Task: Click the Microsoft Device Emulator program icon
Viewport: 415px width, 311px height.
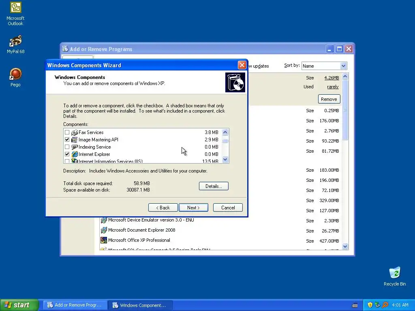Action: tap(104, 220)
